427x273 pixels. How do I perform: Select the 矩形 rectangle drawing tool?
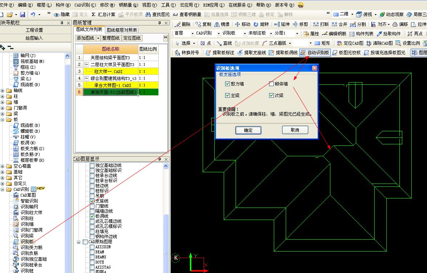point(322,43)
